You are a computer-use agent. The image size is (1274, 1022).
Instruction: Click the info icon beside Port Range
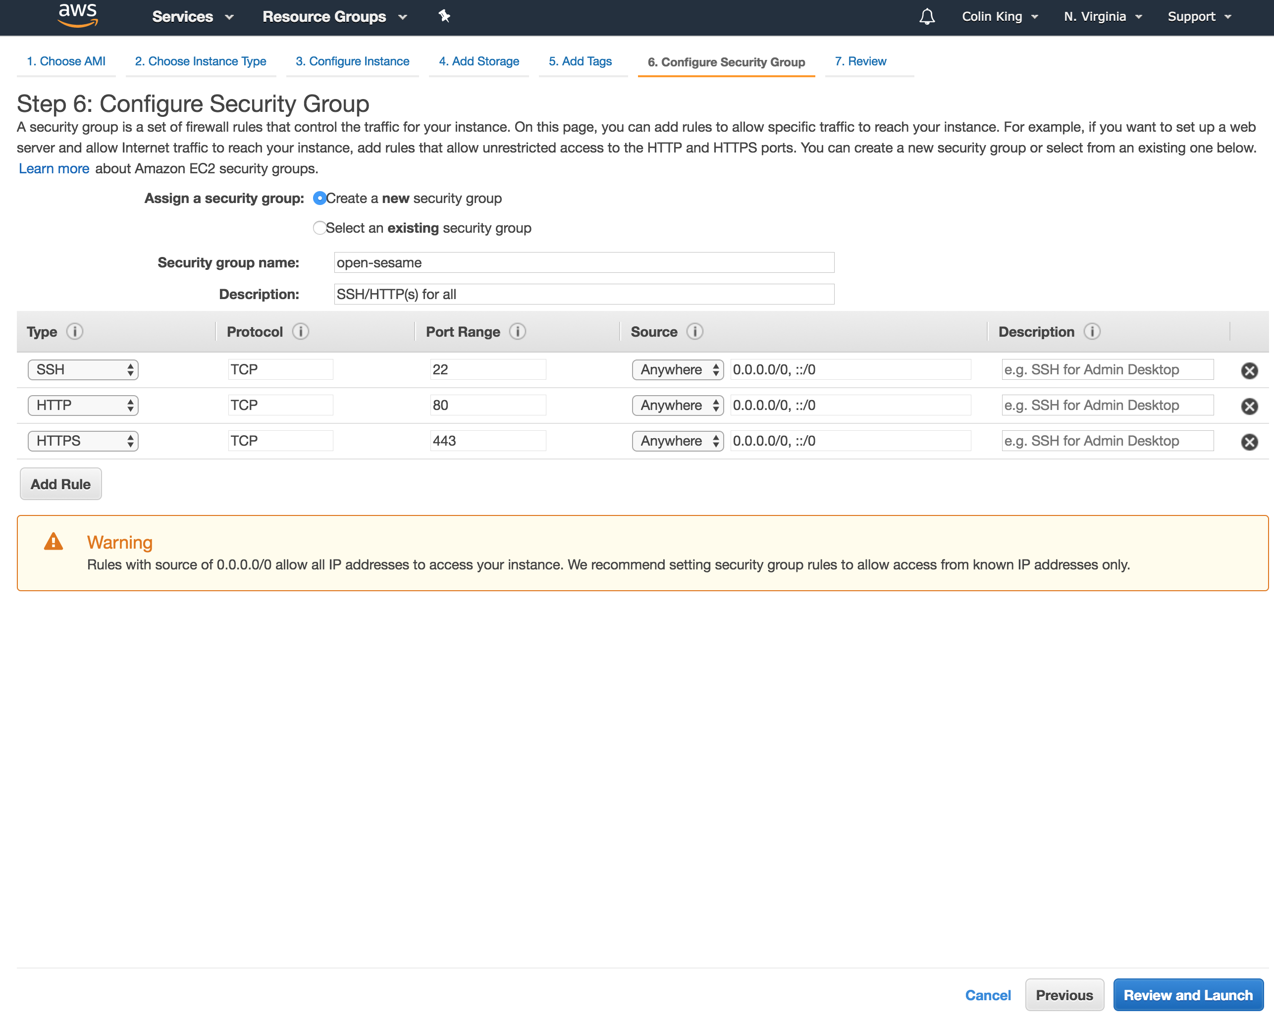click(x=518, y=331)
